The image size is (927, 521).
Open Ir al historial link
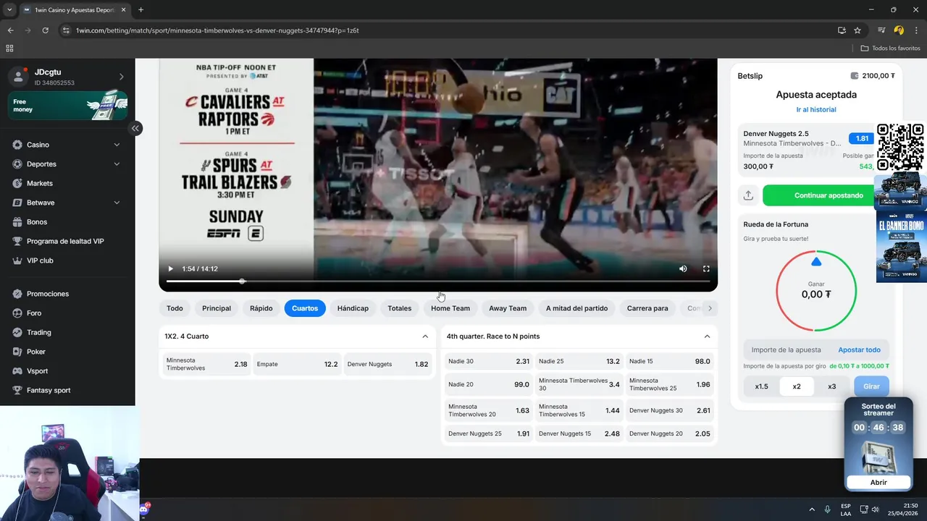pyautogui.click(x=816, y=110)
